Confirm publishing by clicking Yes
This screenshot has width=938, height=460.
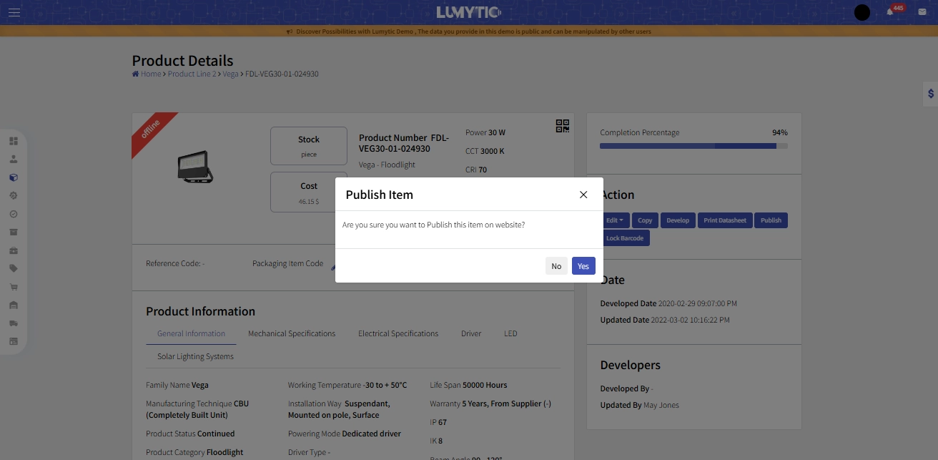[x=583, y=266]
